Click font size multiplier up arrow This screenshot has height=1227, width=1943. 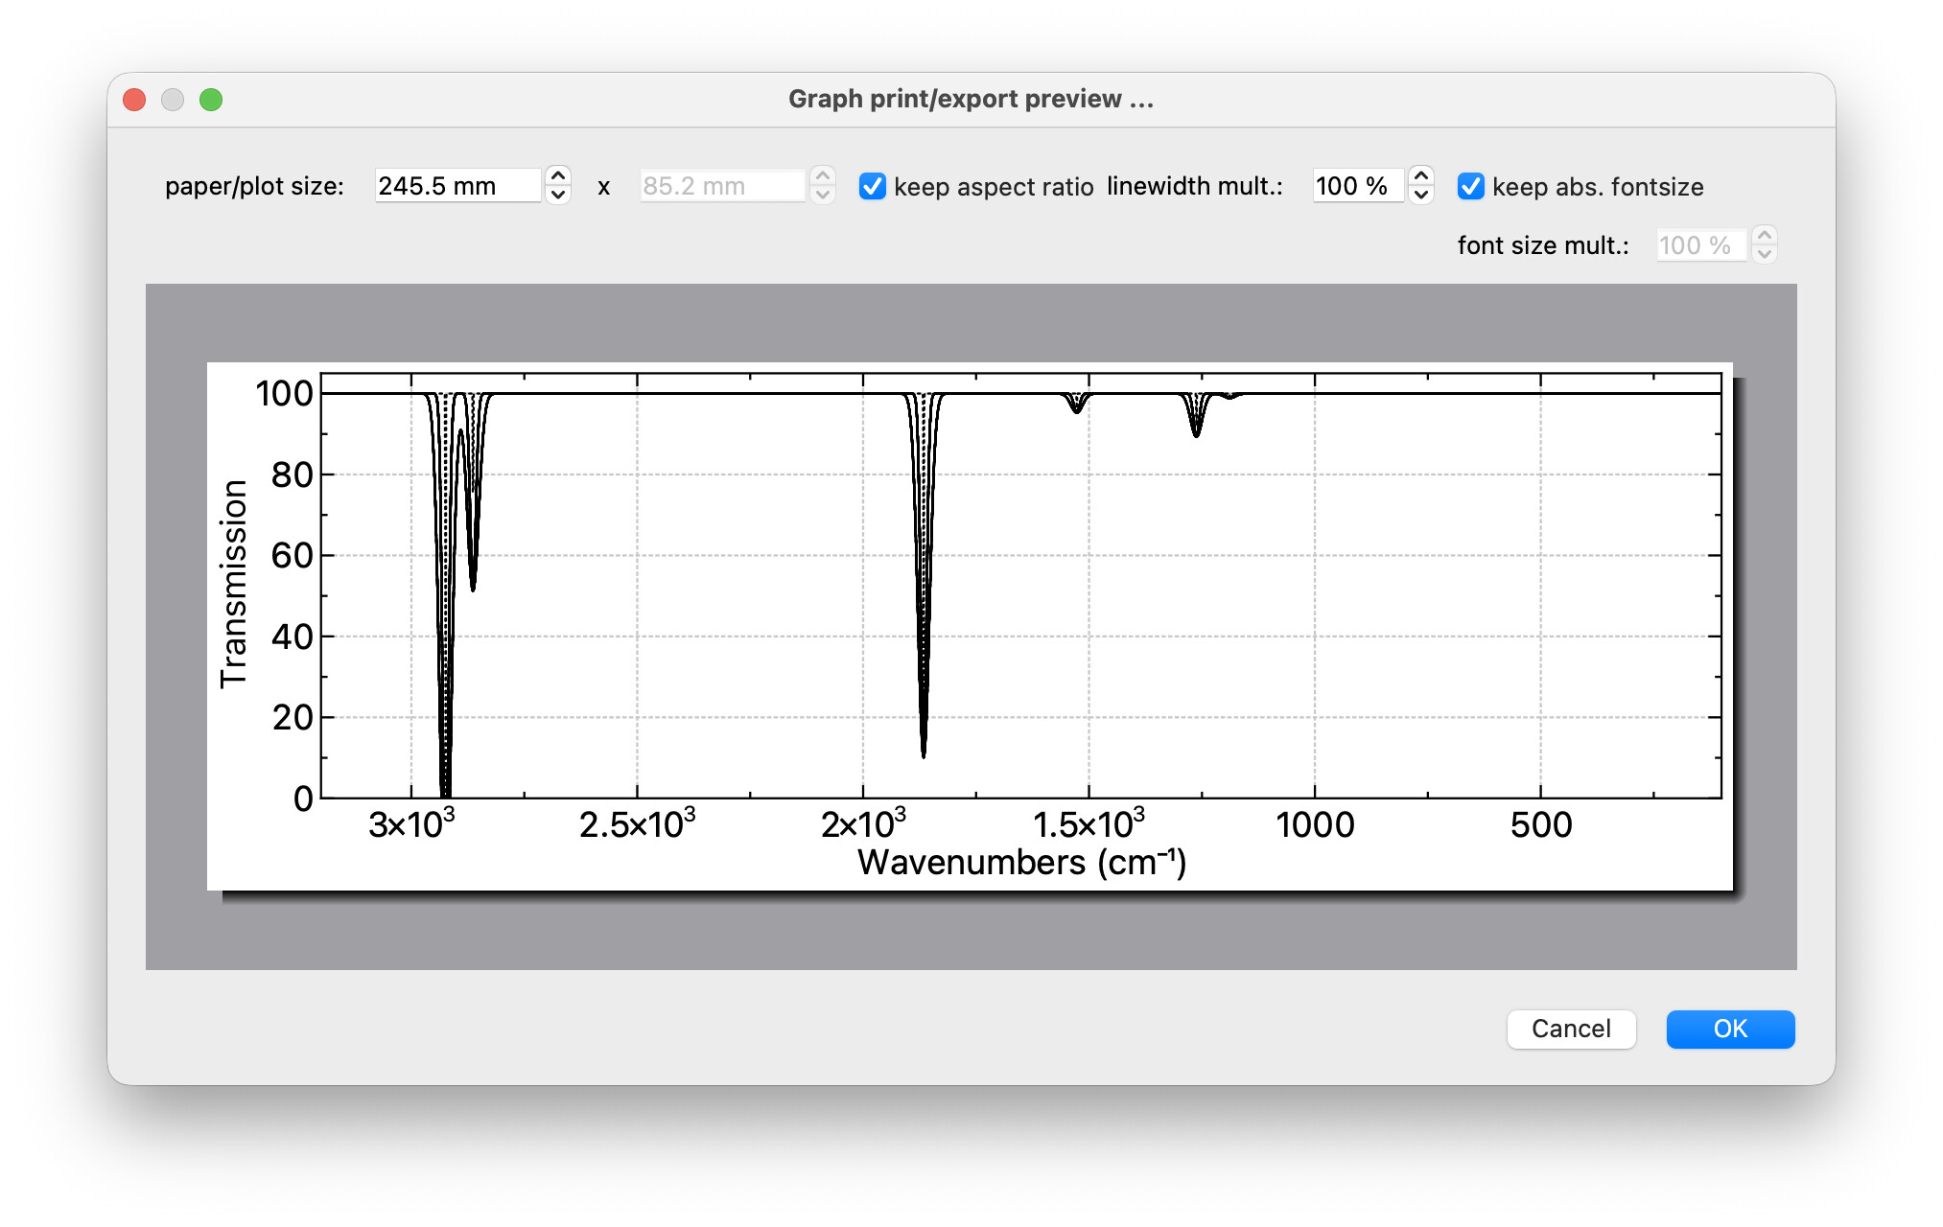click(1765, 236)
